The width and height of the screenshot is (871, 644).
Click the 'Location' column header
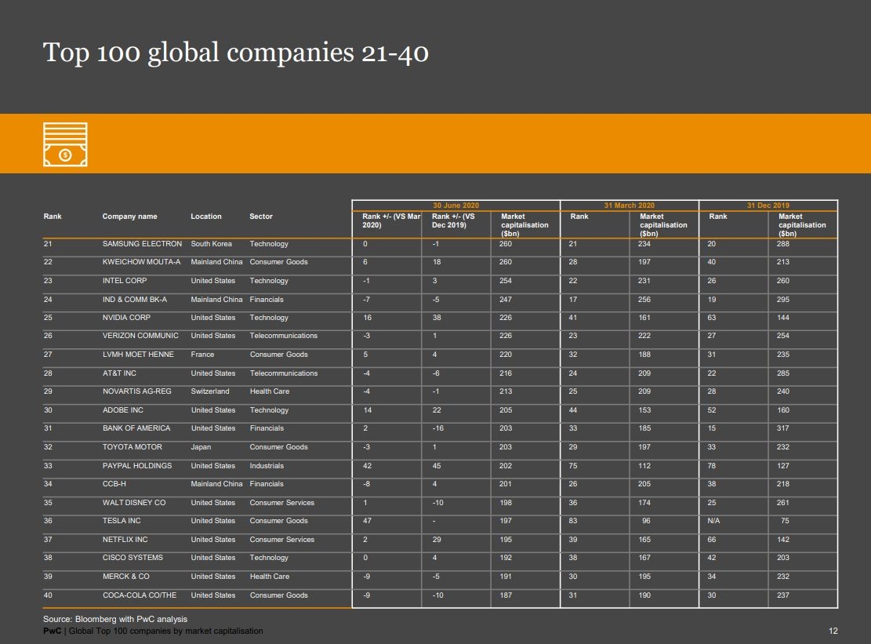tap(206, 216)
